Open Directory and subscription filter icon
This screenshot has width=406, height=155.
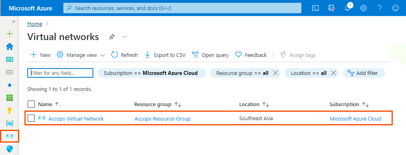coord(331,8)
